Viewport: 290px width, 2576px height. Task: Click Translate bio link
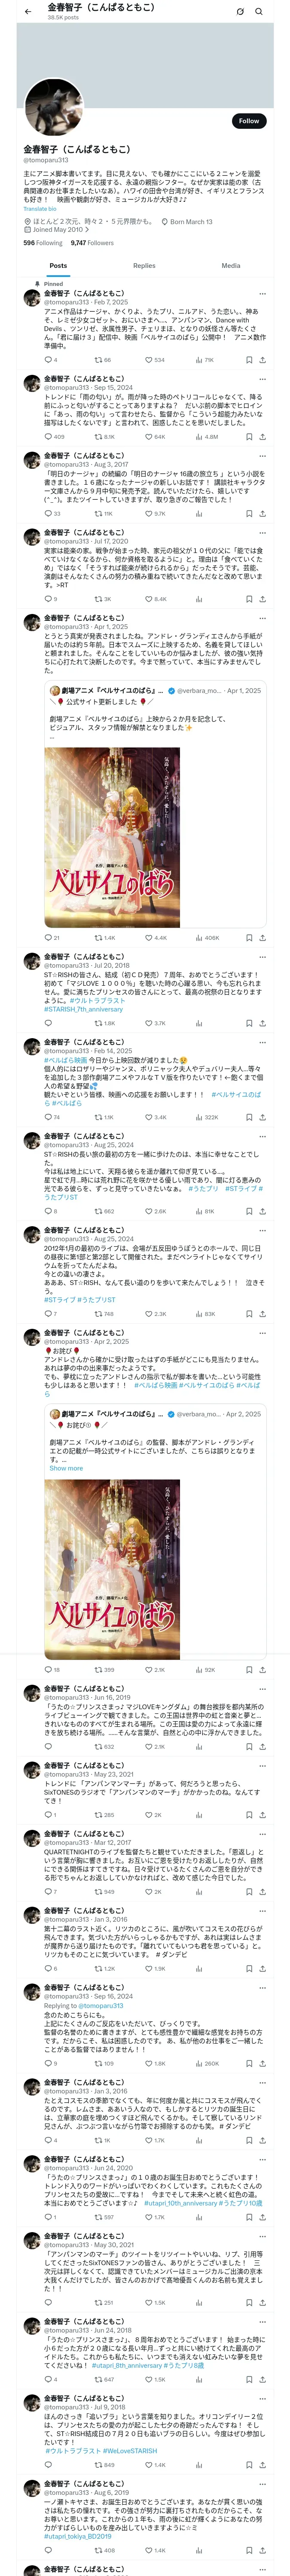pos(40,209)
